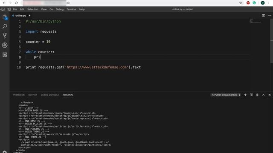Open the Explorer view in the activity bar
The height and width of the screenshot is (153, 273).
pos(5,17)
